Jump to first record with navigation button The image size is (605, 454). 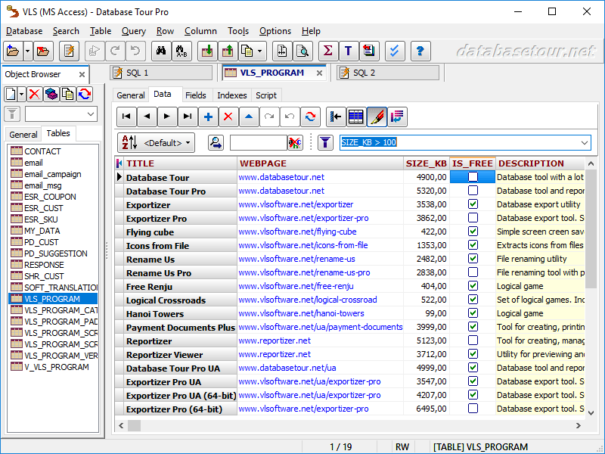coord(127,117)
